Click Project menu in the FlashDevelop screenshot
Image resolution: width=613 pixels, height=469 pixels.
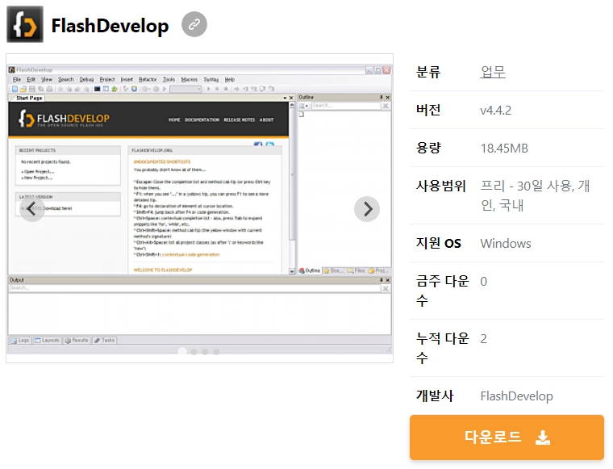[x=107, y=79]
